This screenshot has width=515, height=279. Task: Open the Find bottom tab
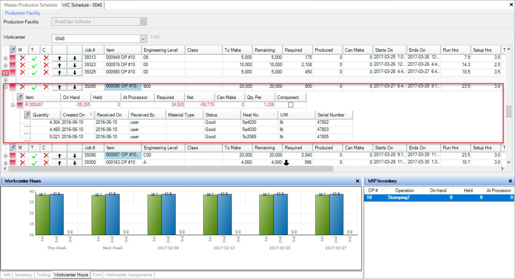(x=97, y=275)
